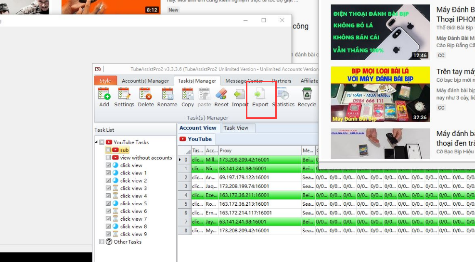Select the Rename task icon
Image resolution: width=475 pixels, height=262 pixels.
[x=167, y=94]
